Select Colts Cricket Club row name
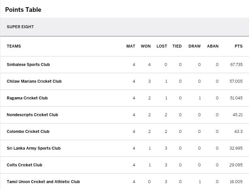 coord(24,165)
